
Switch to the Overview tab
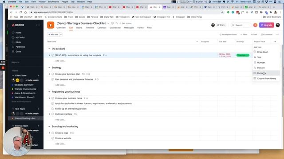click(x=61, y=27)
